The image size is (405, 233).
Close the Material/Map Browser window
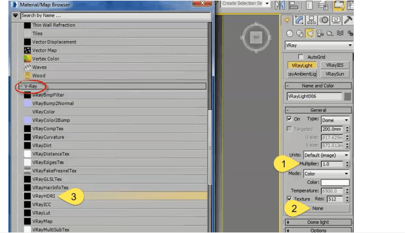(202, 3)
